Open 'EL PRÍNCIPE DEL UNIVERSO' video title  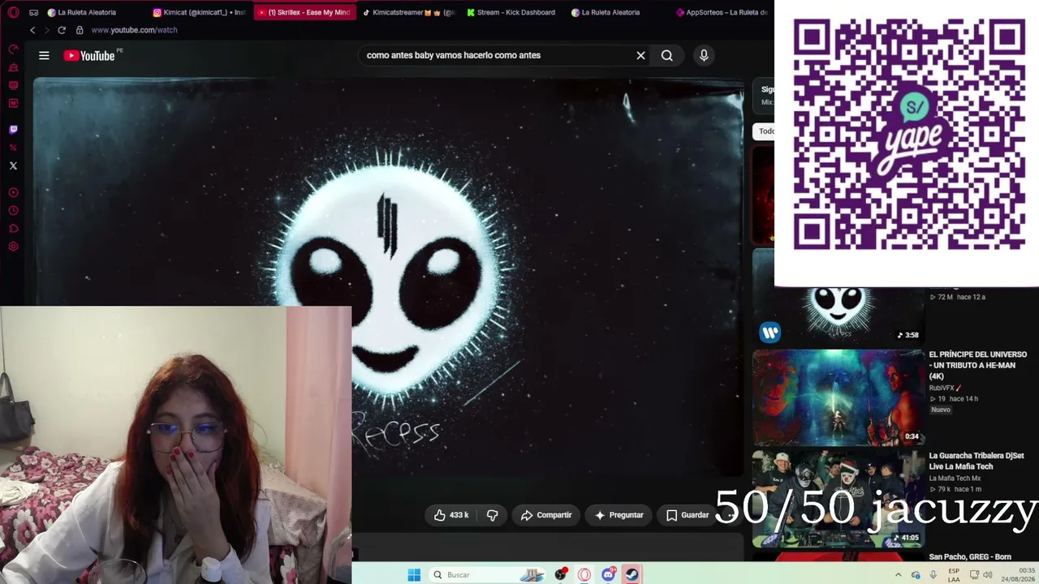point(978,365)
